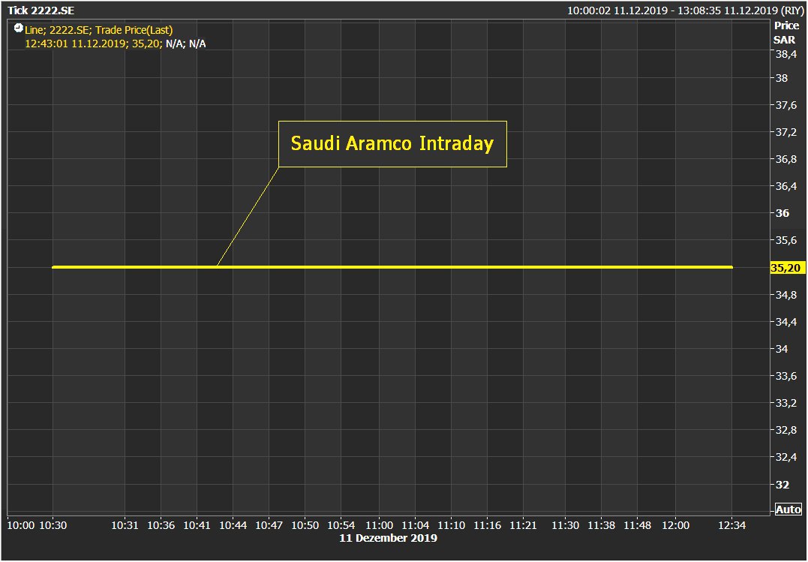Screen dimensions: 808x562
Task: Click the 10:54 time axis label
Action: 341,525
